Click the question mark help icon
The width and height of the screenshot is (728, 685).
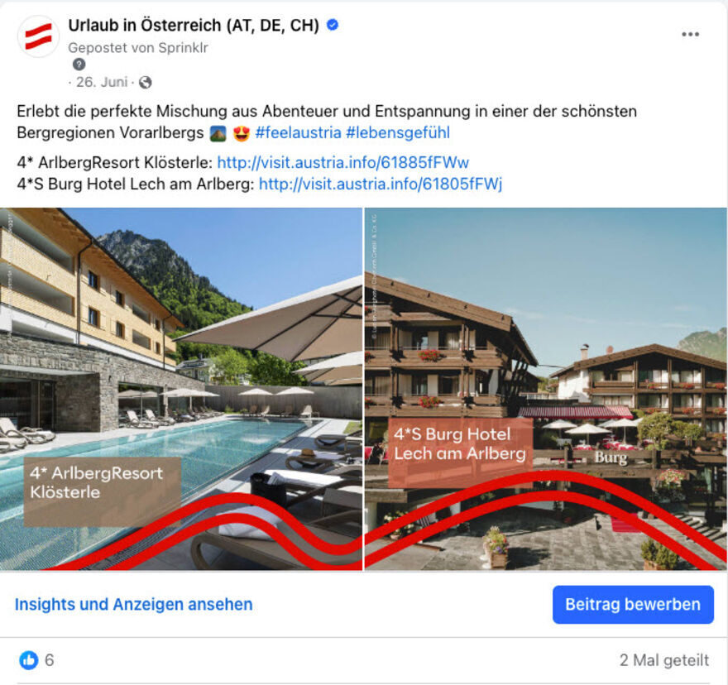[x=79, y=64]
